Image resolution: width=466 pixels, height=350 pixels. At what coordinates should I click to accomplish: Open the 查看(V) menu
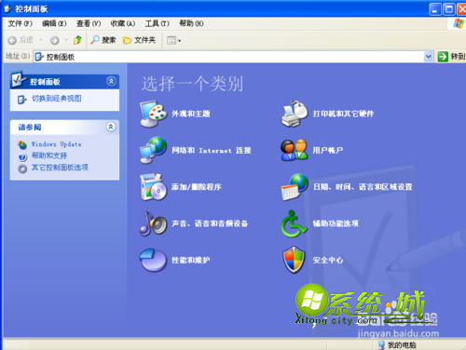pos(89,23)
